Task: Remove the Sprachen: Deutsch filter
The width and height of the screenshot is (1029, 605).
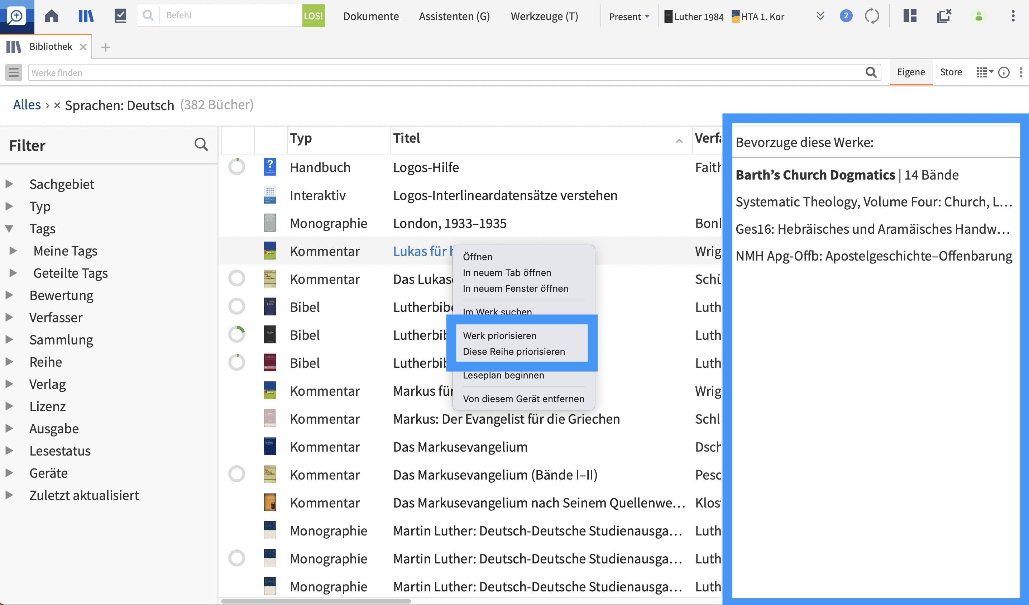Action: (57, 105)
